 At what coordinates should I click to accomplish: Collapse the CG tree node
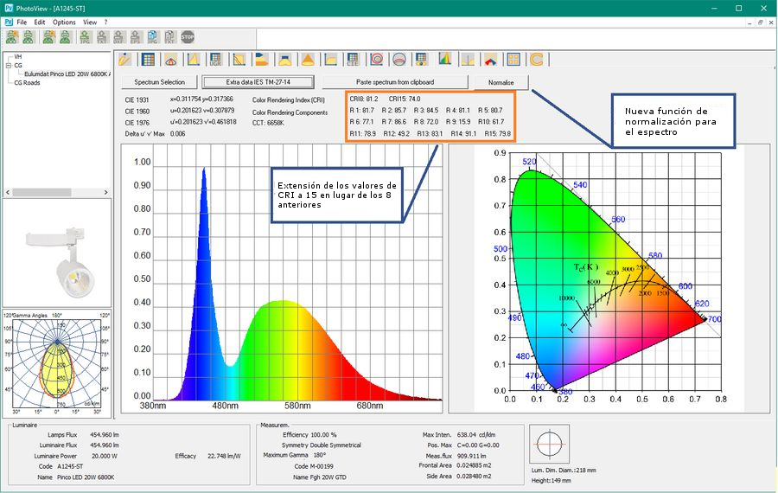point(8,65)
